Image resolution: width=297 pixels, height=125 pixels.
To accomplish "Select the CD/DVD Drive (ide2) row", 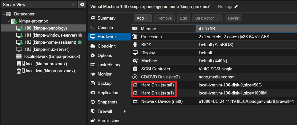I will [214, 77].
